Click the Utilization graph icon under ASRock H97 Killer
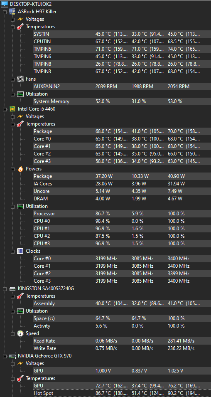Screen dimensions: 211x397 20,94
